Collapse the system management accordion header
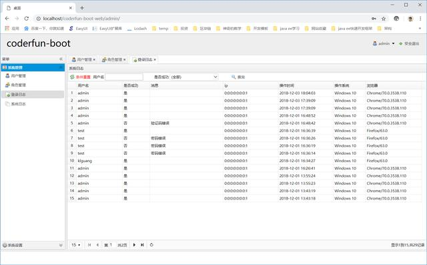Image resolution: width=427 pixels, height=265 pixels. [x=33, y=67]
